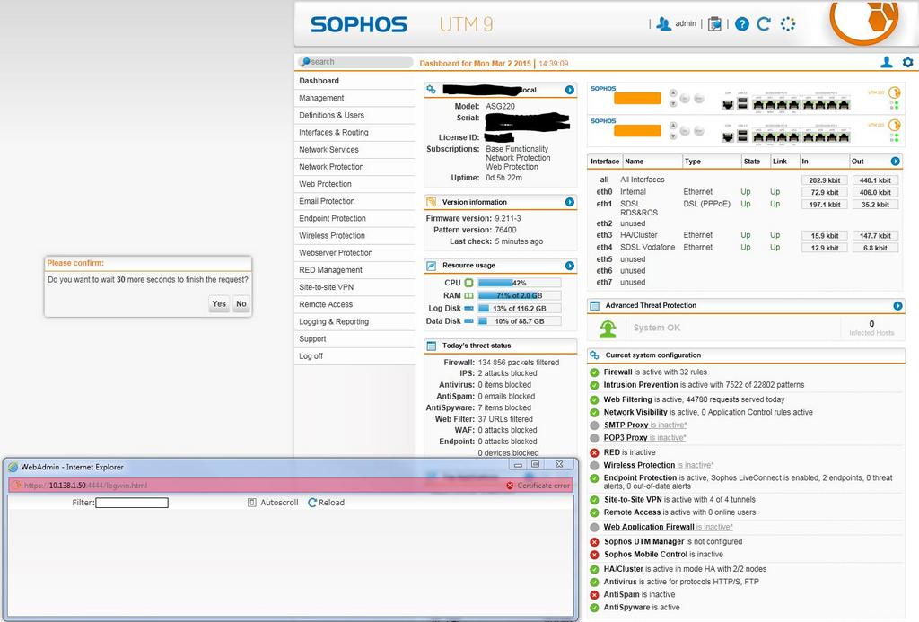Open Advanced Threat Protection arrow button

click(897, 305)
